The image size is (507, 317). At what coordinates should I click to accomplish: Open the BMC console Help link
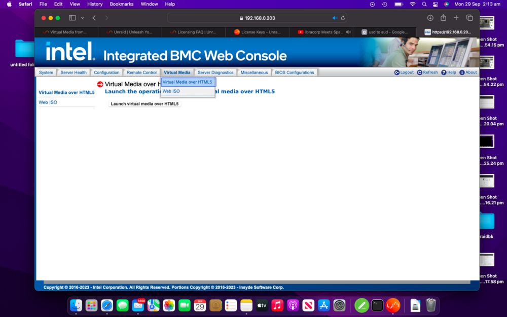tap(449, 73)
